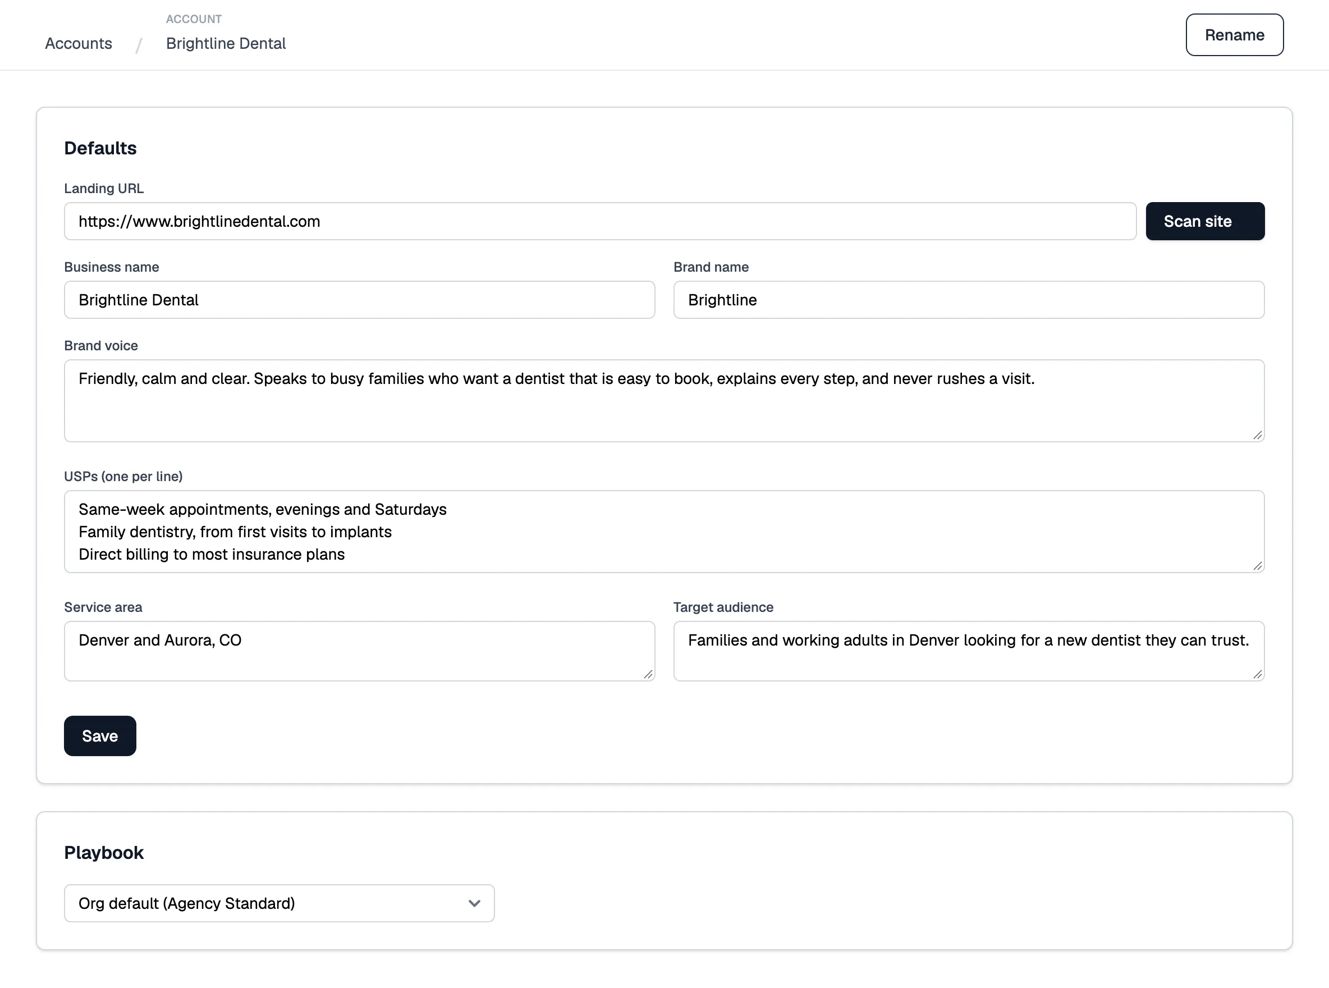Click Brightline Dental breadcrumb title
This screenshot has height=988, width=1329.
pos(226,44)
